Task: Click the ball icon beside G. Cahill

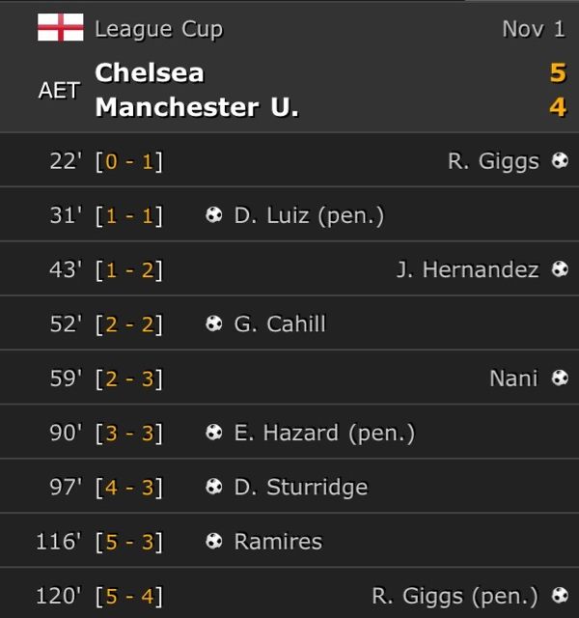Action: pos(214,323)
